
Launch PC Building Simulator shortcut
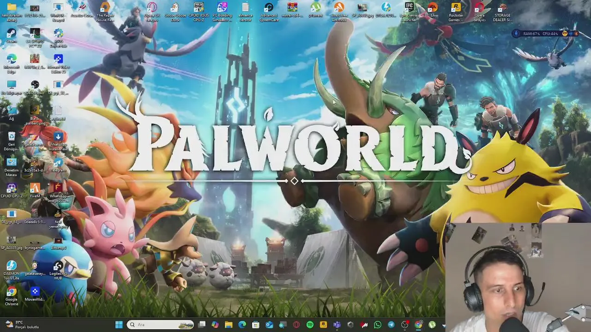click(x=222, y=12)
